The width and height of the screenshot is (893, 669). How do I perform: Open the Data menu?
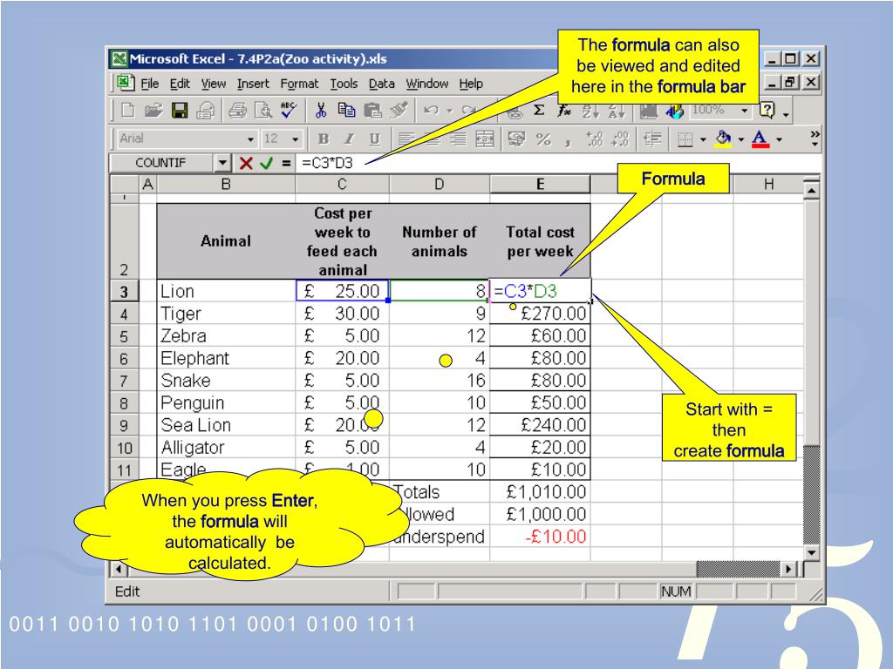point(382,84)
